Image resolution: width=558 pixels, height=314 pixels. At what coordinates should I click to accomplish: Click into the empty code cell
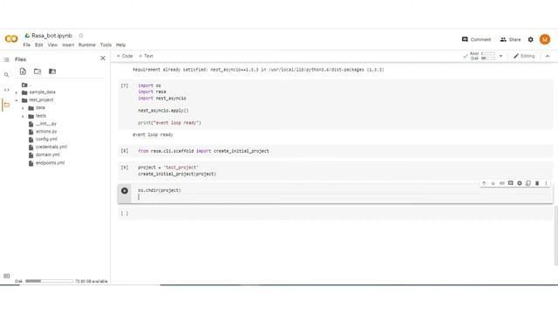coord(342,214)
